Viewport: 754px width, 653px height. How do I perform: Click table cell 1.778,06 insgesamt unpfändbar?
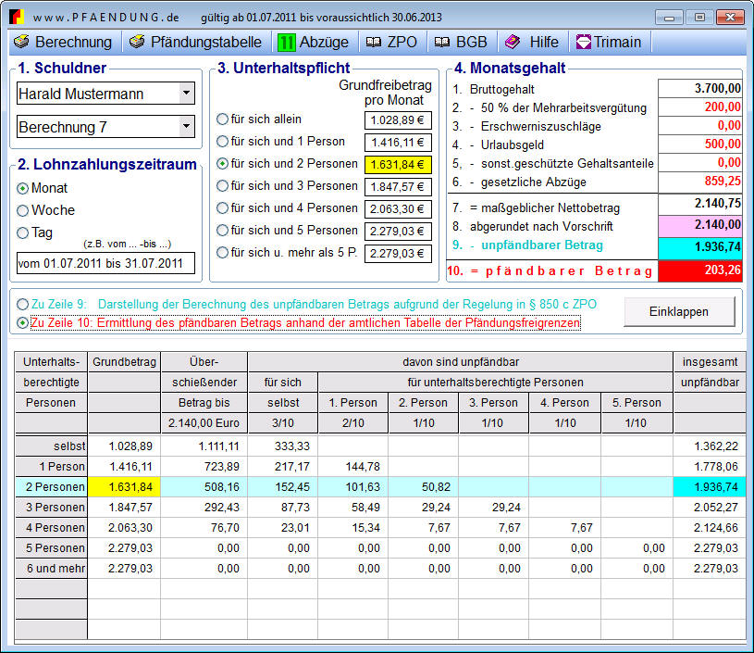click(710, 467)
